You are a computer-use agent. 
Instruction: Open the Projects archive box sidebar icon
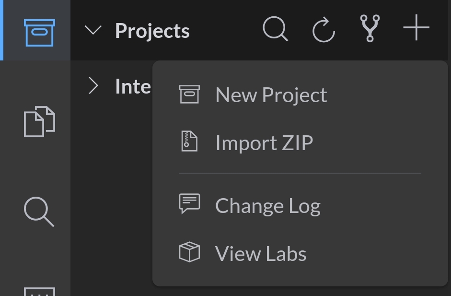click(39, 32)
